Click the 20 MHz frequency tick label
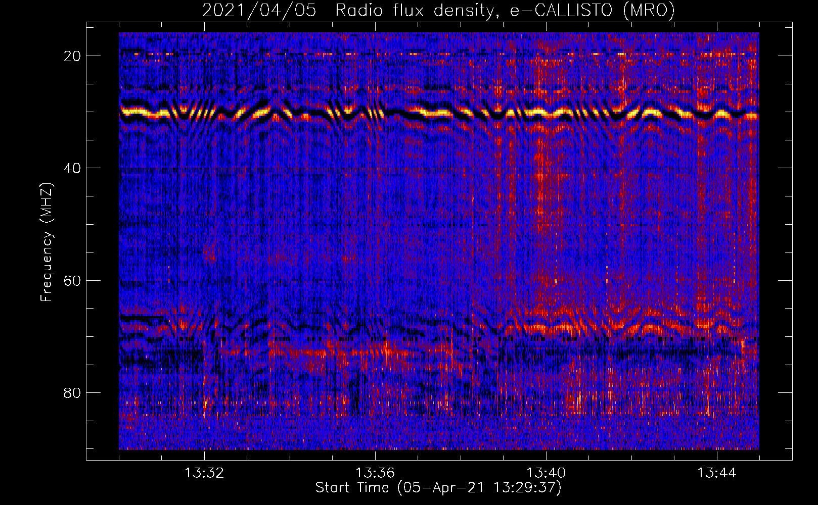This screenshot has width=818, height=505. (x=73, y=56)
